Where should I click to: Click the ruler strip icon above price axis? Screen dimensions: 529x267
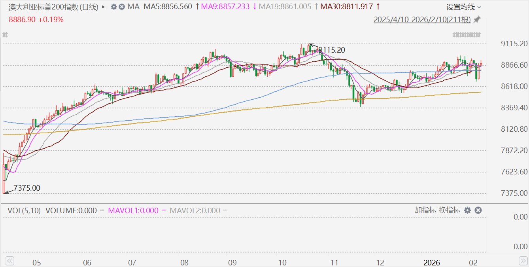(467, 35)
